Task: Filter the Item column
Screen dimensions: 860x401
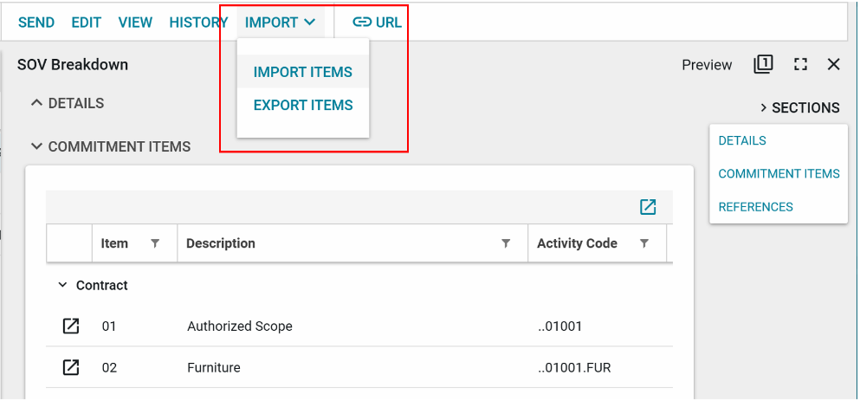Action: pos(155,243)
